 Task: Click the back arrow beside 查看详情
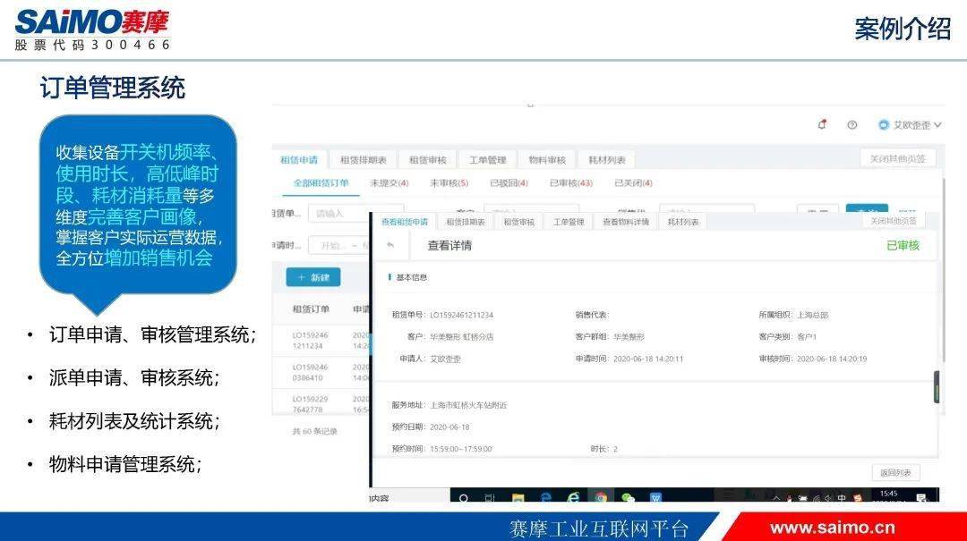(x=390, y=245)
